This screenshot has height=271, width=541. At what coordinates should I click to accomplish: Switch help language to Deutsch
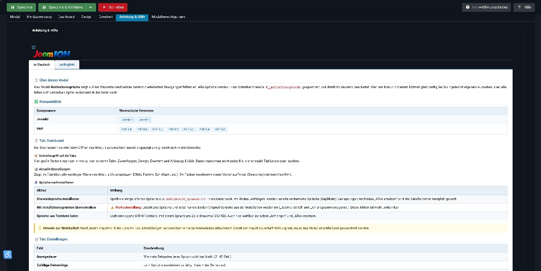[x=41, y=65]
